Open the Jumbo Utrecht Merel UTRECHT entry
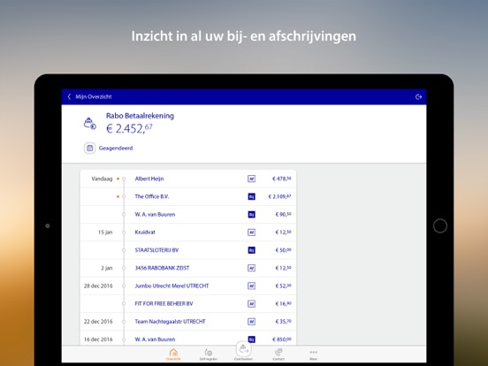This screenshot has height=366, width=488. [188, 286]
